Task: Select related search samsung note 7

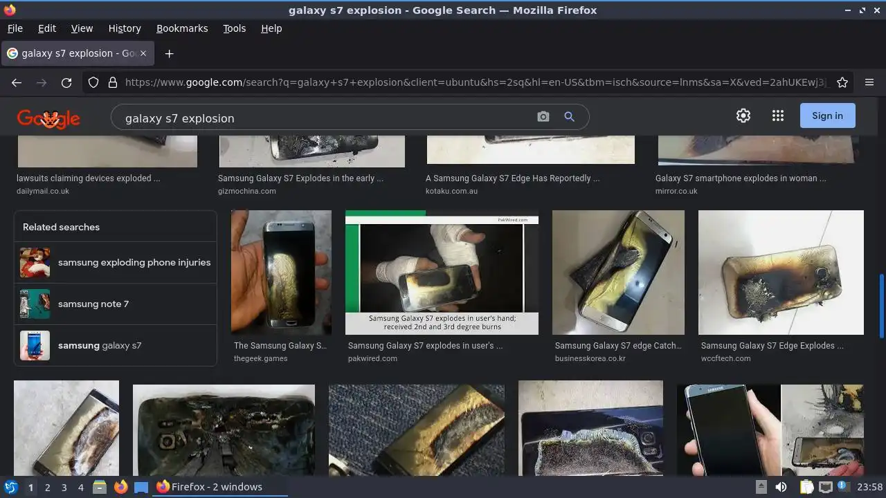Action: click(116, 304)
